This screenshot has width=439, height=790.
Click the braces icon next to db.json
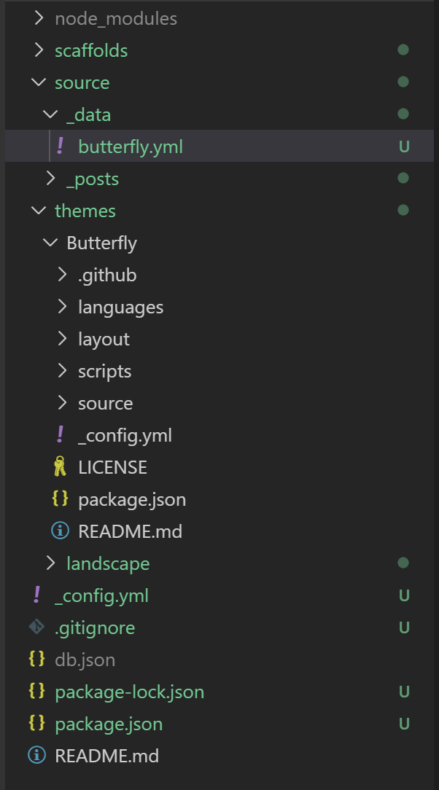[x=36, y=660]
